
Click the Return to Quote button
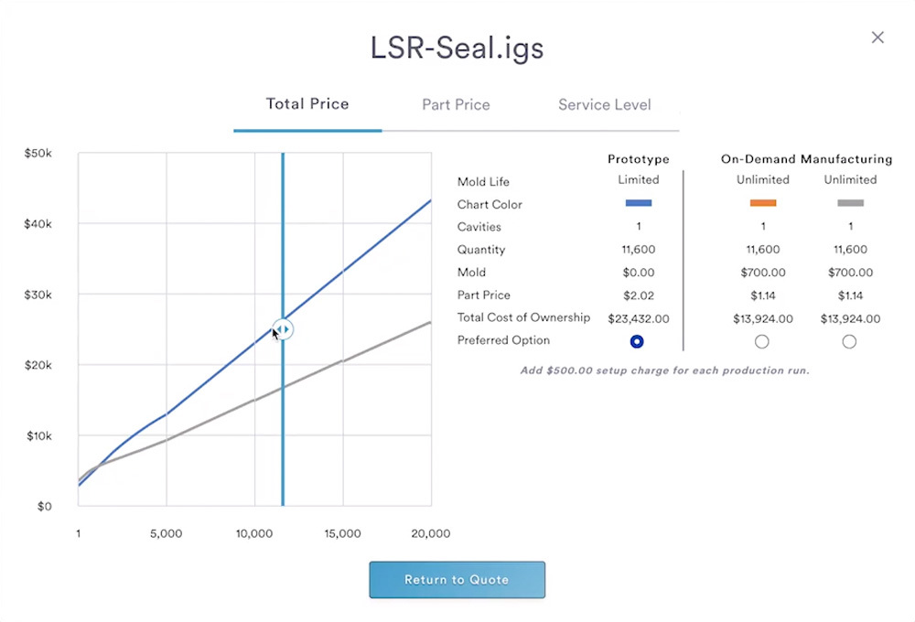pyautogui.click(x=457, y=580)
